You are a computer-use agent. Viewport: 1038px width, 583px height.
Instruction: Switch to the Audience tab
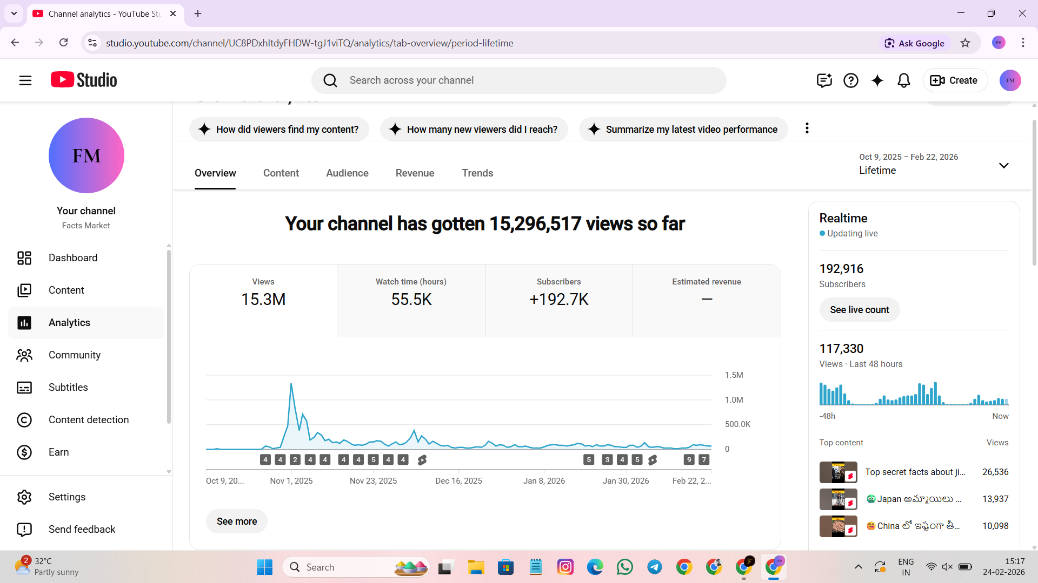[x=347, y=173]
